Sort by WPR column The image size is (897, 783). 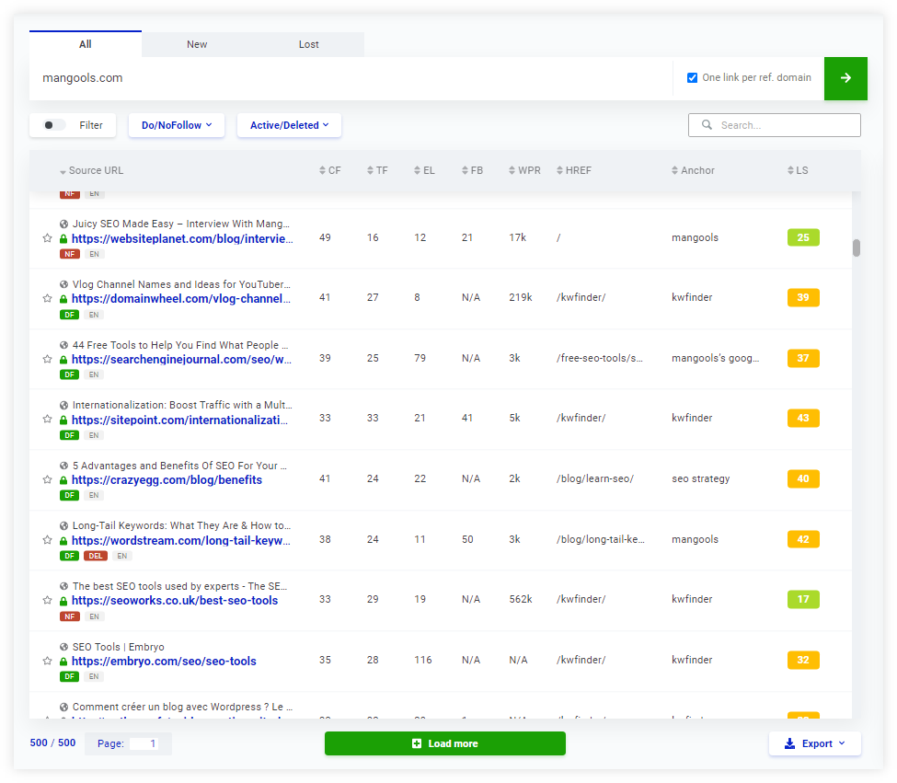click(x=524, y=170)
